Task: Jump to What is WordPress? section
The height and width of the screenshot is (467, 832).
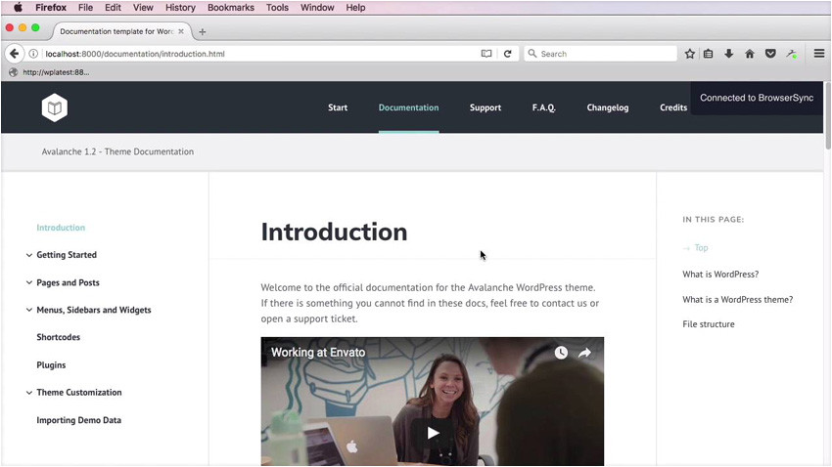Action: pyautogui.click(x=720, y=275)
